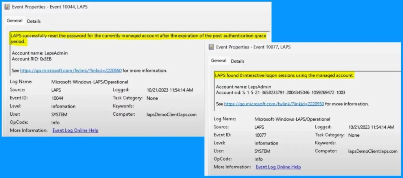Open fwlink URL in Event 10077 window
Viewport: 403px width, 178px height.
[x=274, y=104]
